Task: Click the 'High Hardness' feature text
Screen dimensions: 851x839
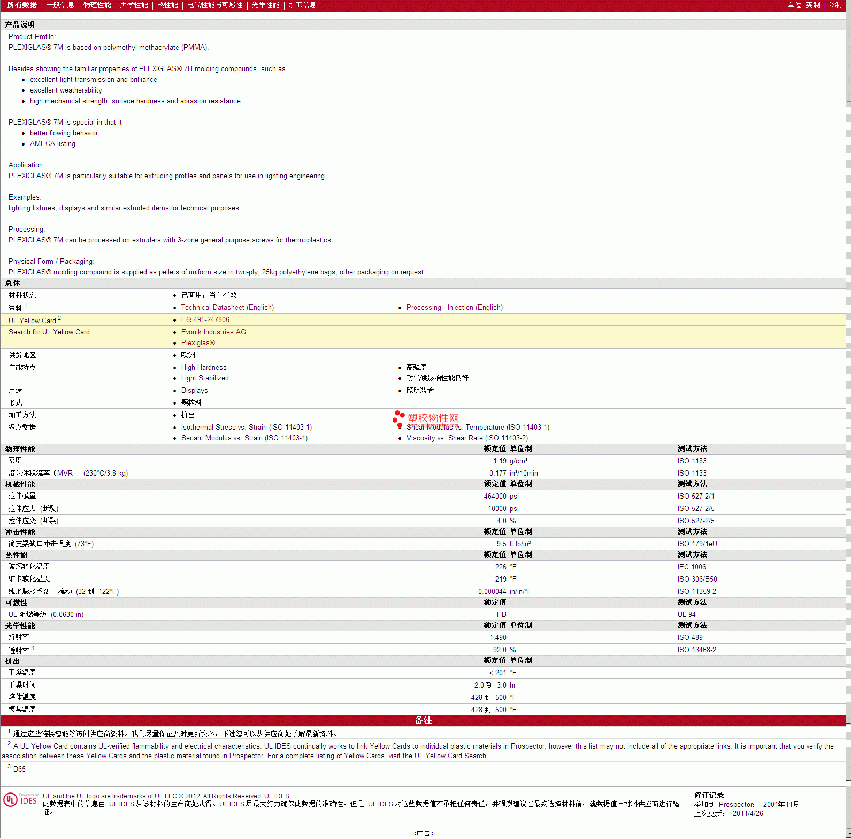Action: 204,368
